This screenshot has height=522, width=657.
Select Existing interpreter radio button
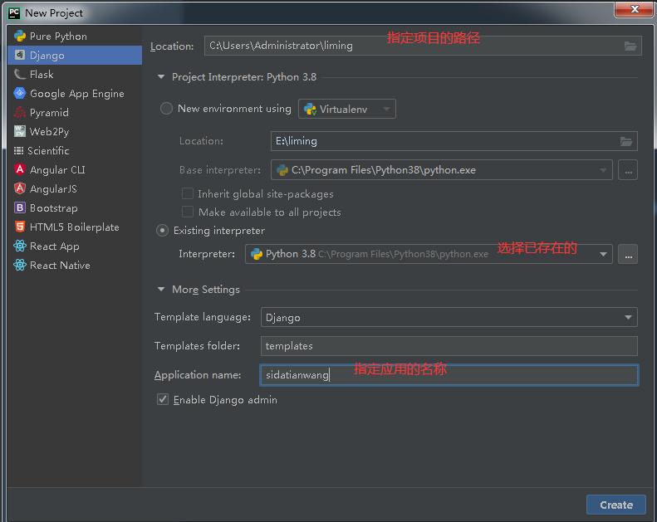point(162,230)
